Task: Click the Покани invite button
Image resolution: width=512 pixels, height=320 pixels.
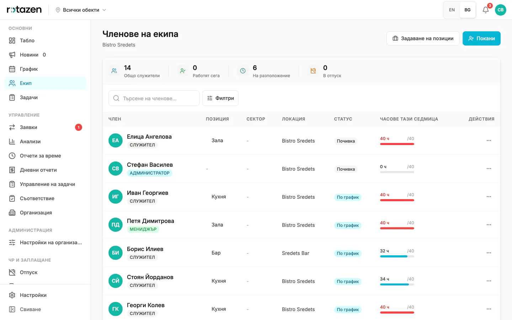Action: click(x=481, y=38)
